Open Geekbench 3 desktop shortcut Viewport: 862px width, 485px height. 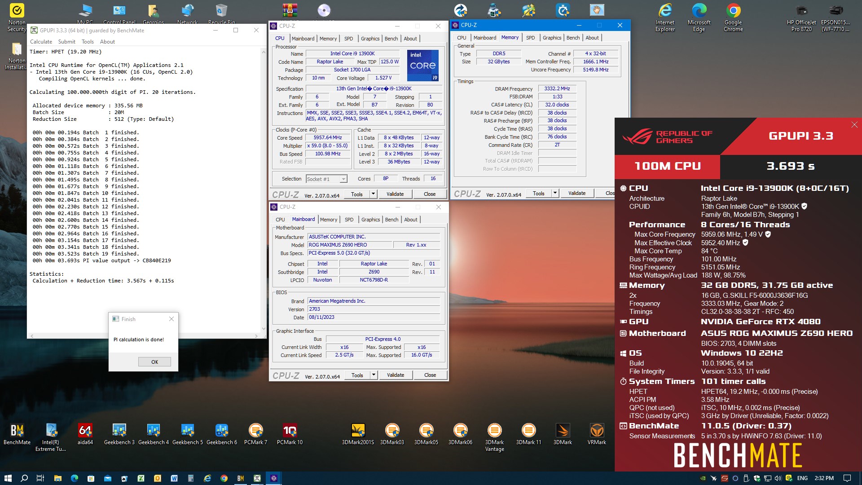(x=119, y=434)
